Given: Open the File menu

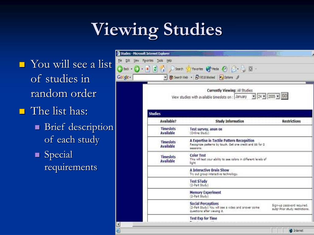Looking at the screenshot, I should [120, 61].
